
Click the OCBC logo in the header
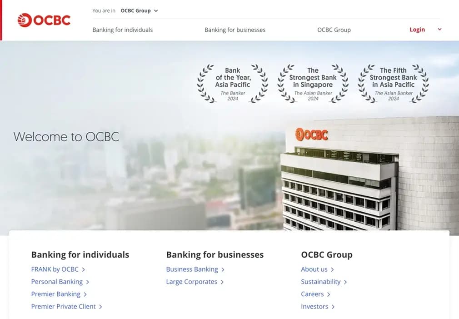point(44,20)
